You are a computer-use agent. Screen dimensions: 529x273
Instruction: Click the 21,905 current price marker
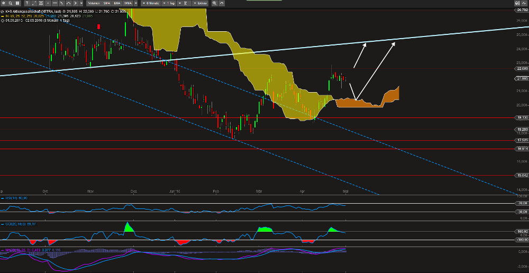522,79
